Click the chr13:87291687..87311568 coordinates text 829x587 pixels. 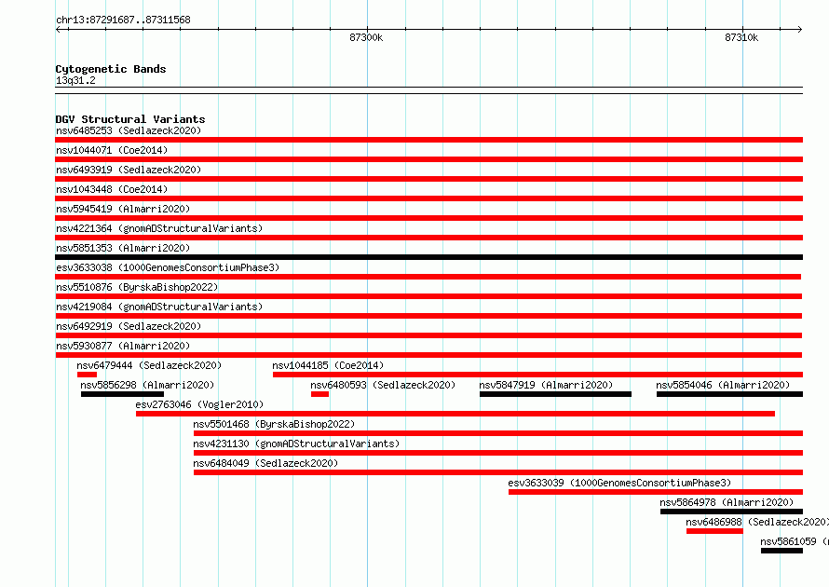[x=123, y=20]
